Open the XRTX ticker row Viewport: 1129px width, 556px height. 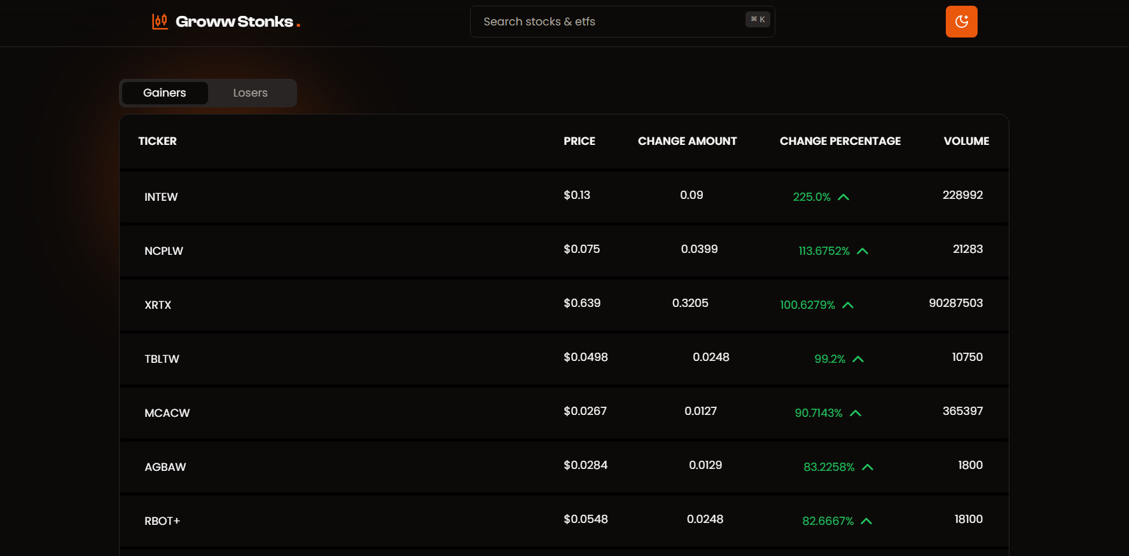point(564,305)
